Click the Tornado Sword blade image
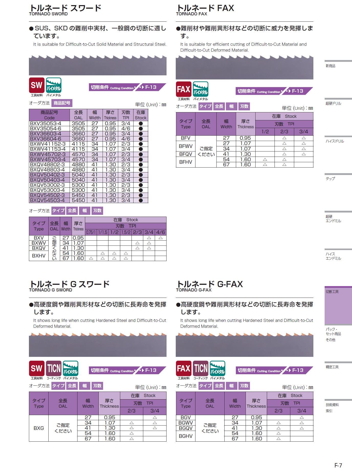 click(98, 65)
